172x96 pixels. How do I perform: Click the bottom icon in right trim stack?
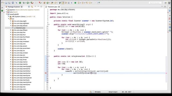coord(170,30)
